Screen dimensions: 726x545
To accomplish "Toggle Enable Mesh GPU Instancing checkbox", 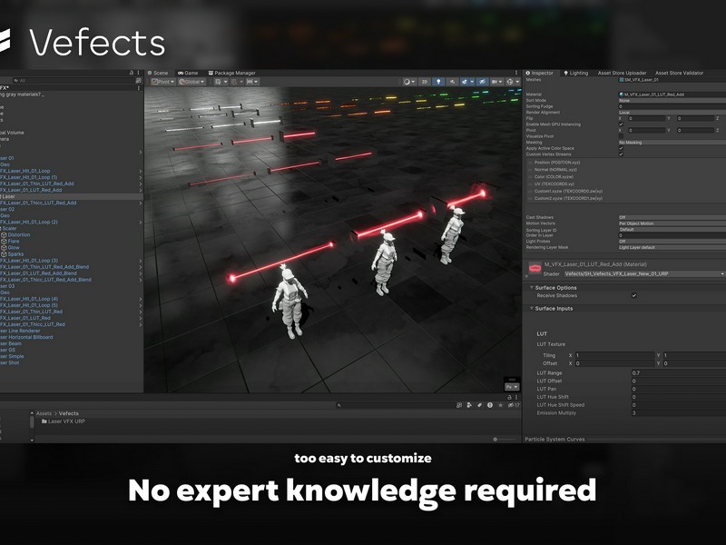I will [621, 124].
